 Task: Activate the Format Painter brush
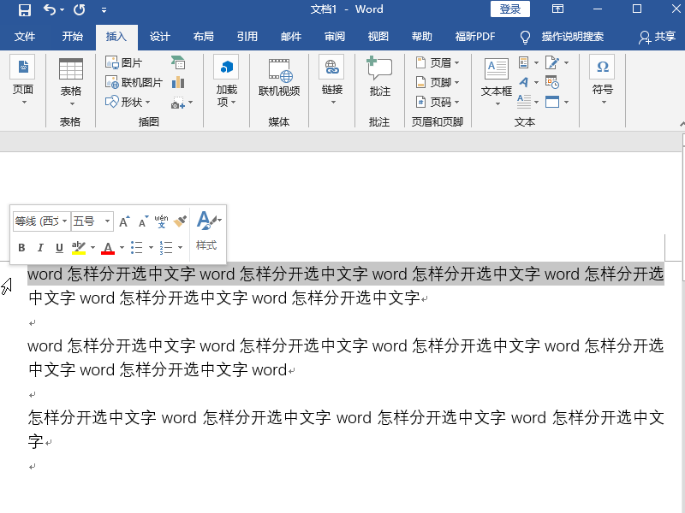point(180,221)
